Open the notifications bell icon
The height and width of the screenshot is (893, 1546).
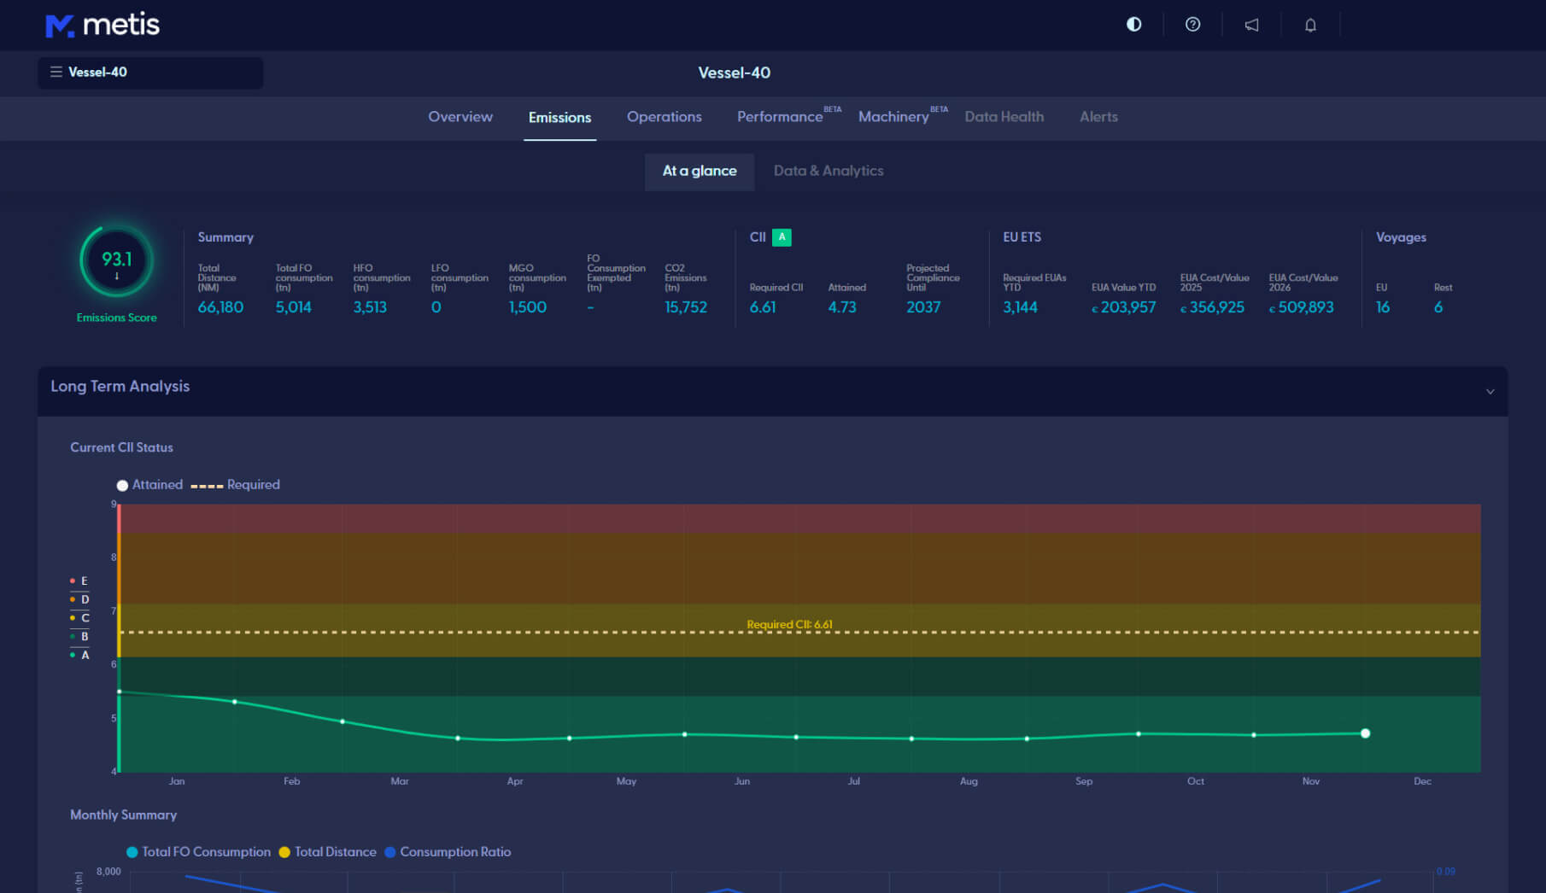click(x=1310, y=25)
